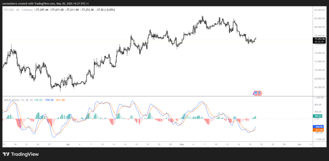Click the 82,000.00 price axis label
Image resolution: width=329 pixels, height=161 pixels.
coord(320,18)
